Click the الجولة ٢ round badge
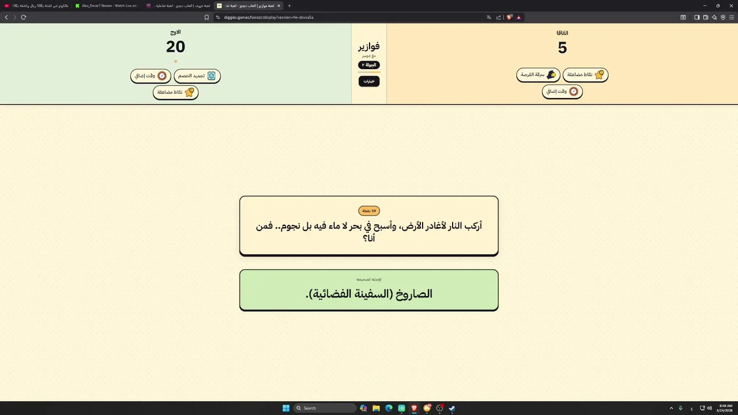 369,65
